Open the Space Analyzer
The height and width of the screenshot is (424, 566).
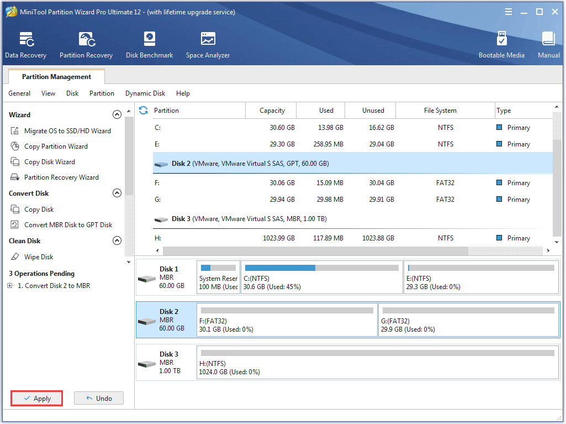click(x=208, y=44)
